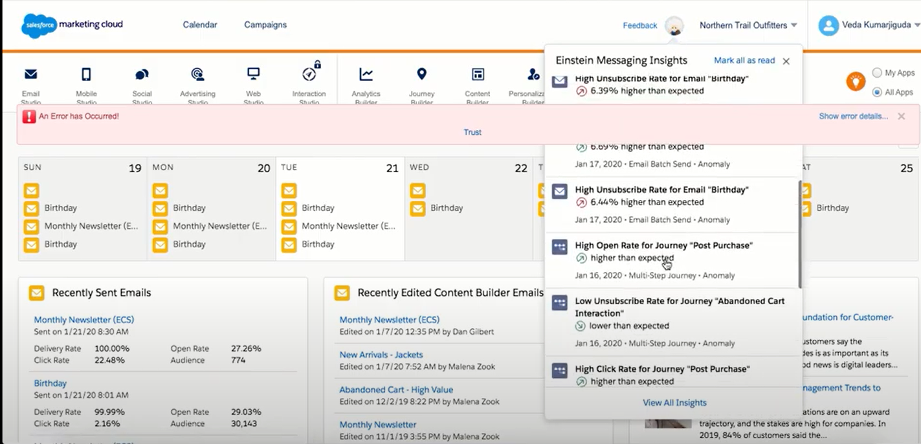Click the Feedback link
921x444 pixels.
[639, 25]
